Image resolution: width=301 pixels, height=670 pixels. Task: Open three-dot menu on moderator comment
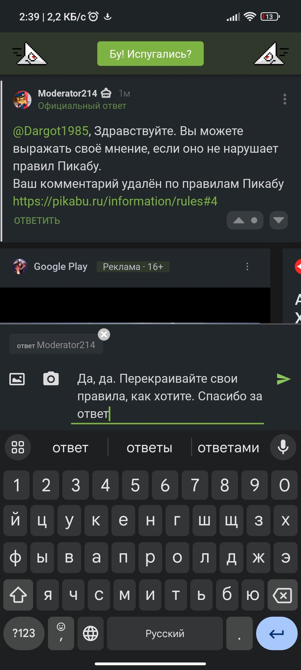click(285, 99)
